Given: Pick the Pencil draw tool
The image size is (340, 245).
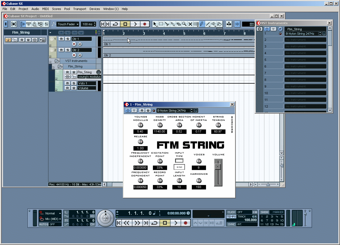Looking at the screenshot, I should pos(202,24).
